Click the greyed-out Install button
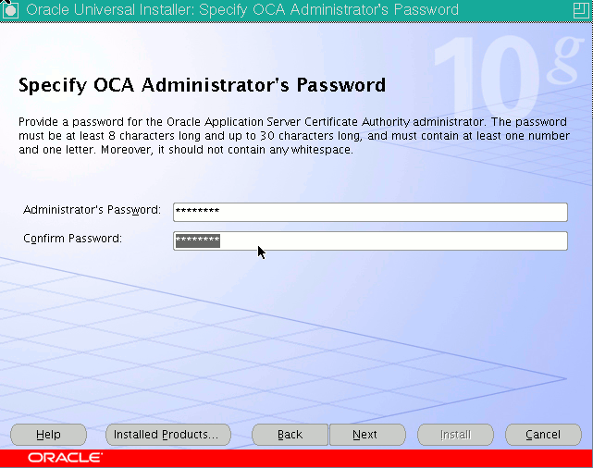The height and width of the screenshot is (468, 593). (455, 435)
